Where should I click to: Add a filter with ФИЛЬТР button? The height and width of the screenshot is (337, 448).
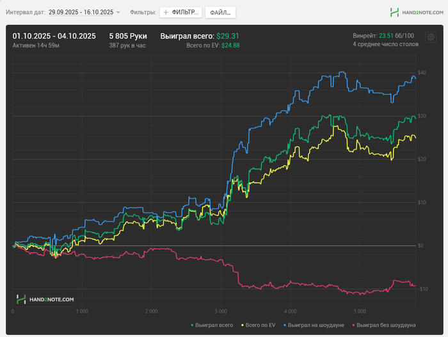click(x=181, y=12)
